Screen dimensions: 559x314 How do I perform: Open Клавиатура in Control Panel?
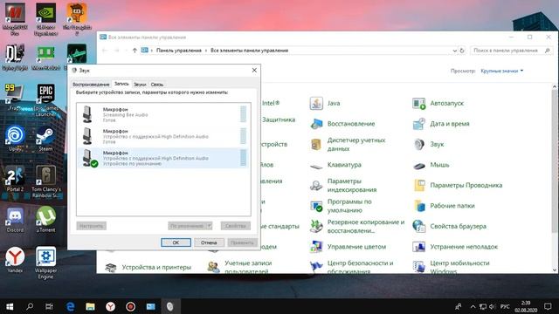coord(335,165)
